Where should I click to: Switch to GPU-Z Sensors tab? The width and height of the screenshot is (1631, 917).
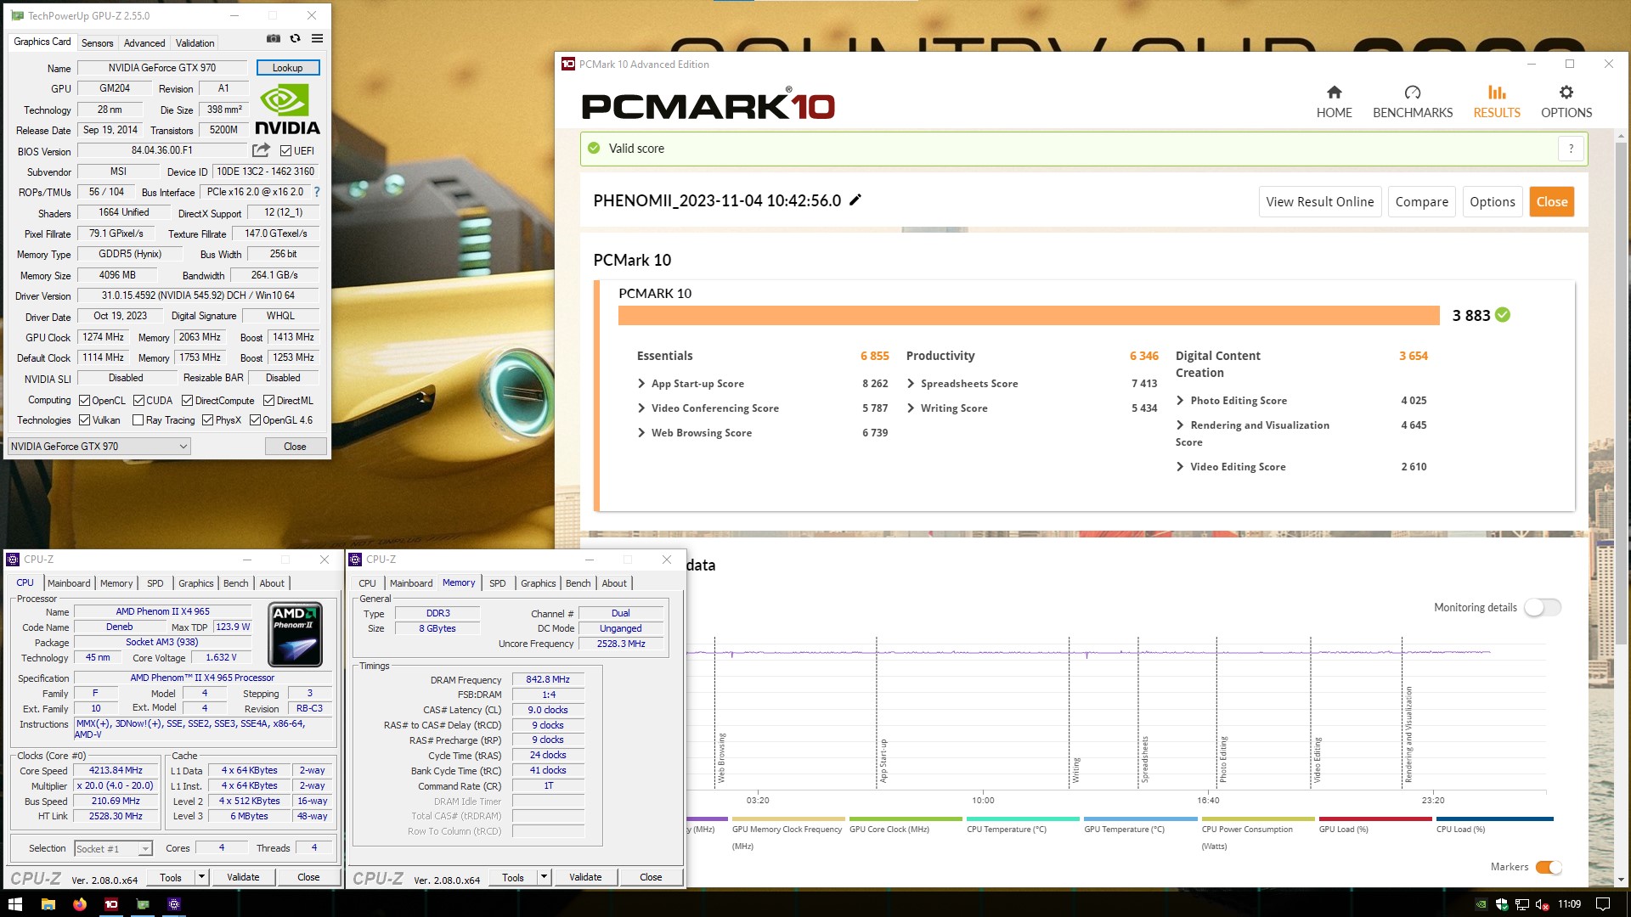tap(97, 43)
